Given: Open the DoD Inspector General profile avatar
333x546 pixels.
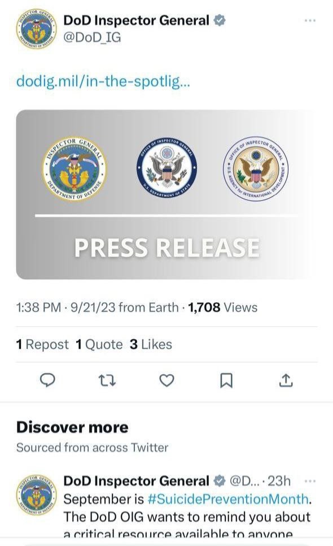Looking at the screenshot, I should click(36, 29).
